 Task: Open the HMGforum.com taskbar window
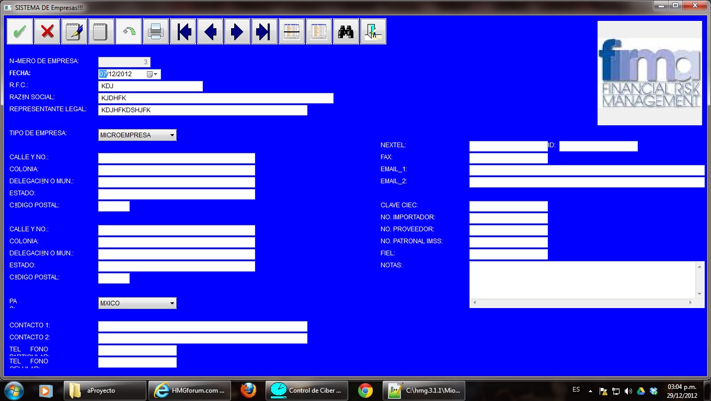click(189, 390)
